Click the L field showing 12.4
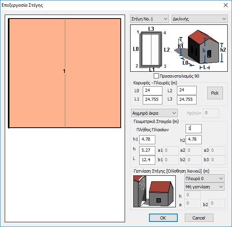232x227 pixels. (147, 160)
